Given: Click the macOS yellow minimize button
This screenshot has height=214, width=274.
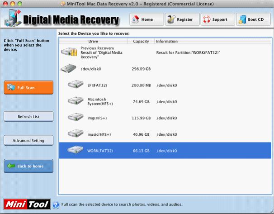Looking at the screenshot, I should [x=13, y=4].
